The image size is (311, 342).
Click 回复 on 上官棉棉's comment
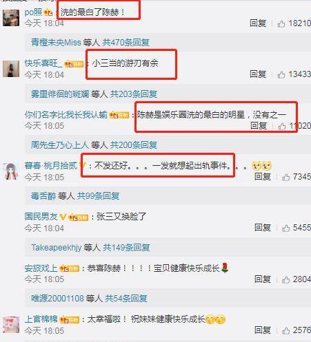tap(263, 330)
